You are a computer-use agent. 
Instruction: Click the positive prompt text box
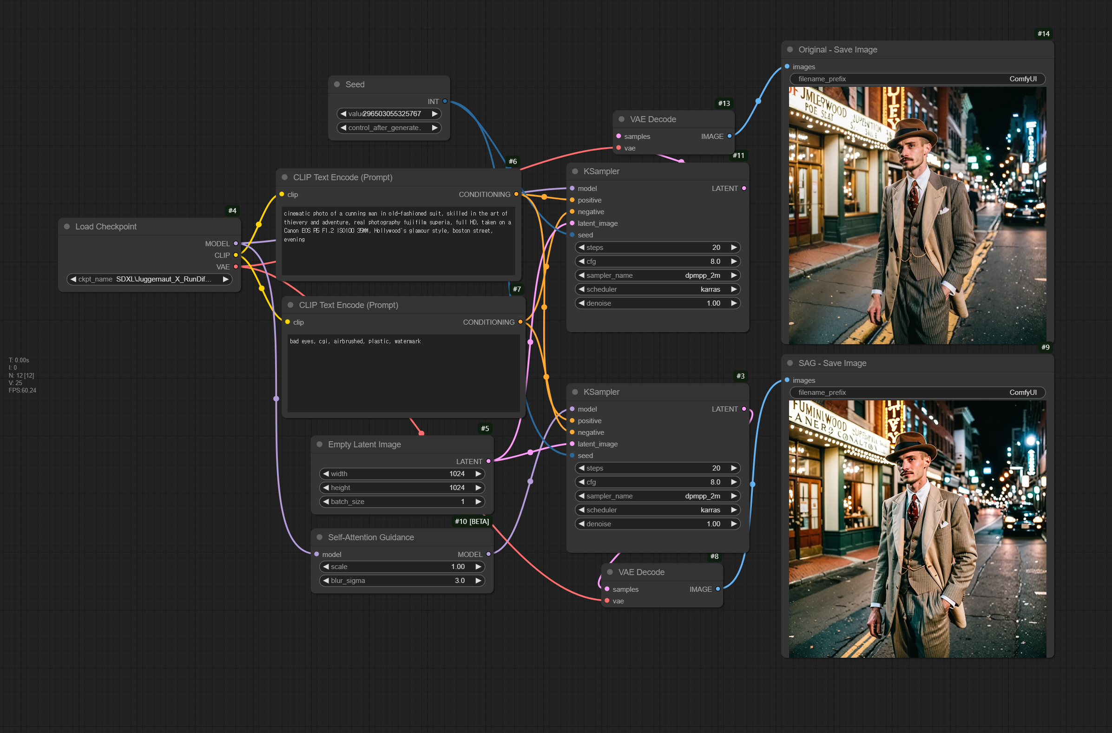tap(398, 241)
